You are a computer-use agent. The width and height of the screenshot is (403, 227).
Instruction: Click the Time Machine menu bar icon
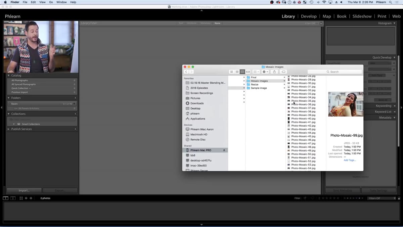(311, 2)
